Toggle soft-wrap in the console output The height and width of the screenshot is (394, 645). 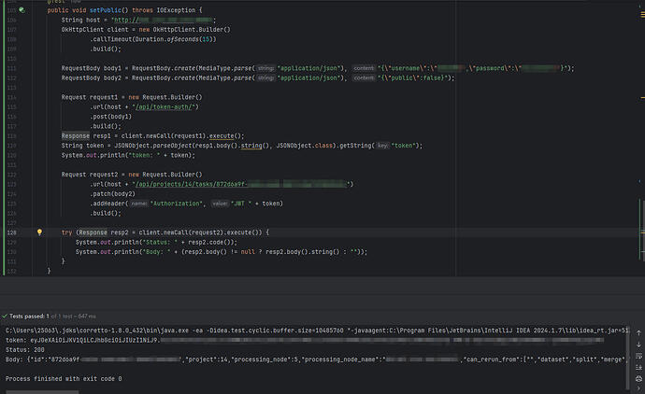tap(638, 356)
